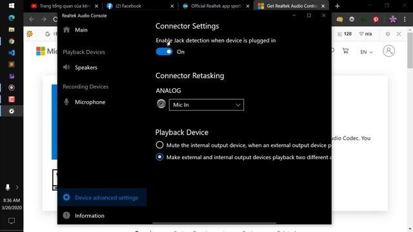Click the browser page vertical scrollbar
The image size is (413, 232).
[410, 51]
